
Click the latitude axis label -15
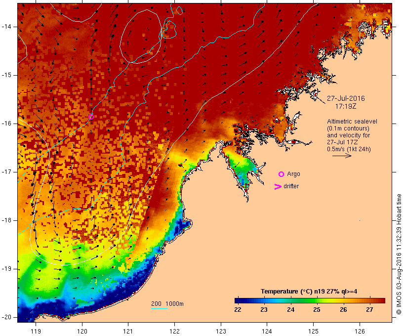6,75
